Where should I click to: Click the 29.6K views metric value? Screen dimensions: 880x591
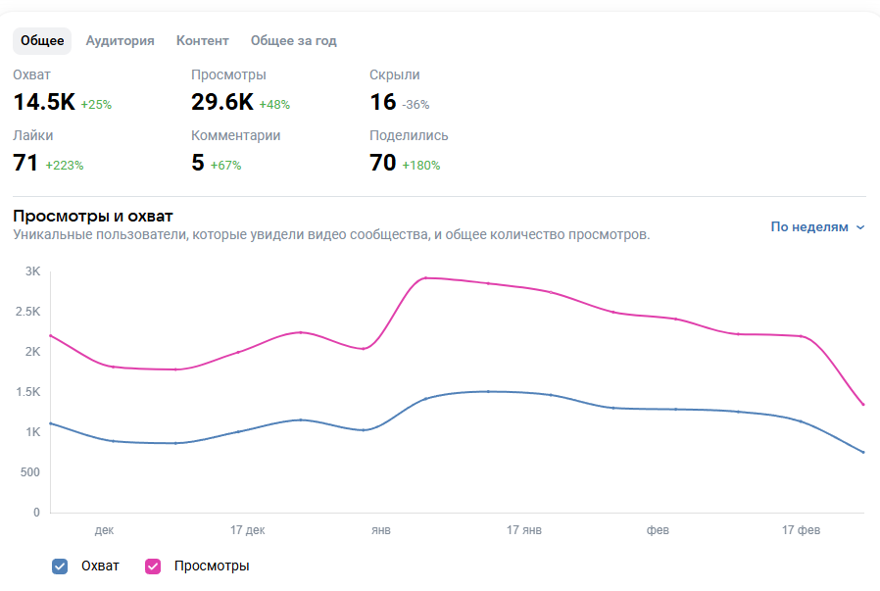[x=222, y=102]
